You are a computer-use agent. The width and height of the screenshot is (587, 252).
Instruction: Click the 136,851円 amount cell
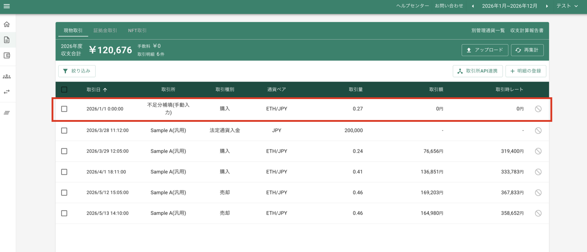432,172
